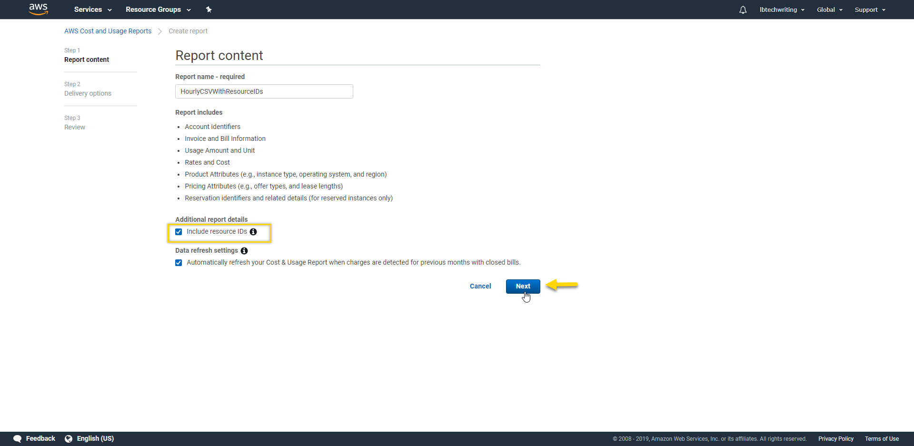
Task: Click the Next button
Action: (x=523, y=286)
